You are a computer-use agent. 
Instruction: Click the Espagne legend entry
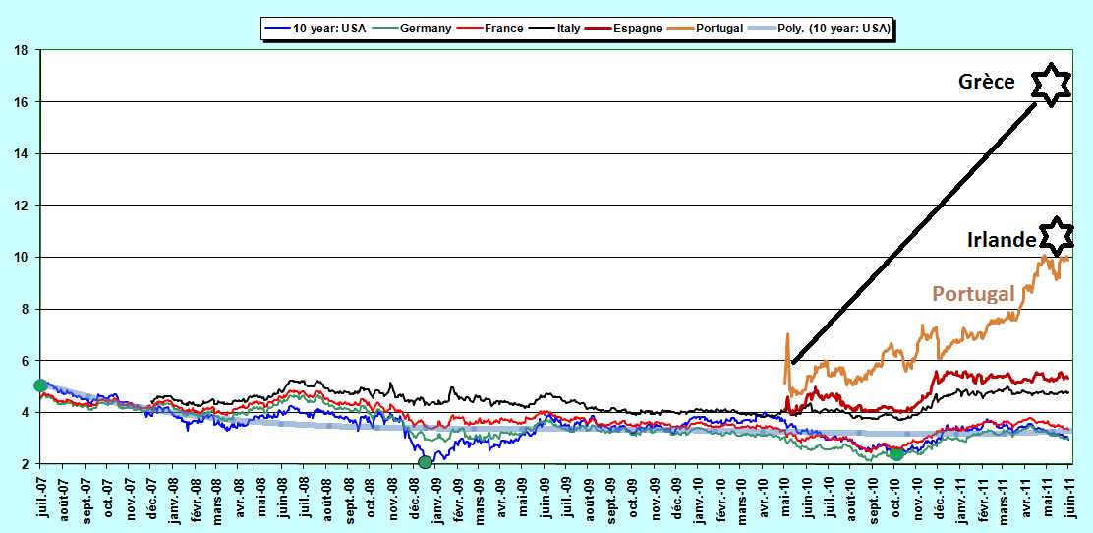(x=622, y=29)
